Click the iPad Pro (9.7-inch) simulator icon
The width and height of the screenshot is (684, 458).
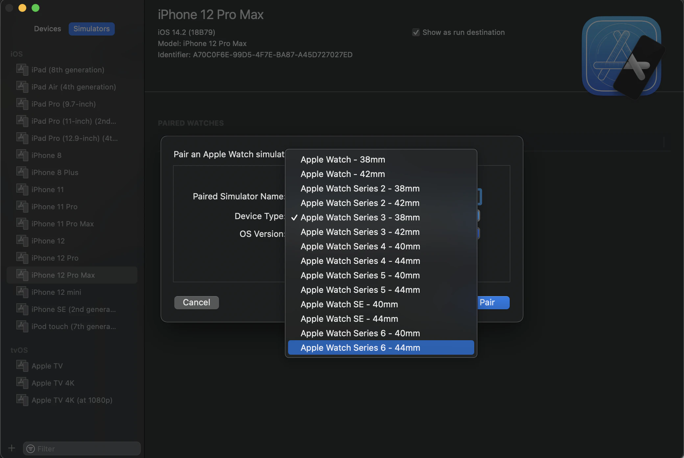pos(22,104)
